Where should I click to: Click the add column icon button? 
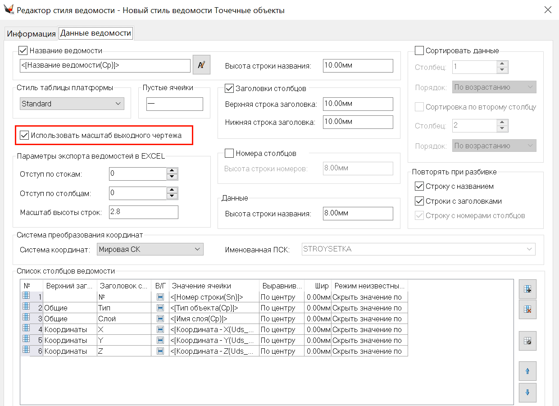click(x=527, y=289)
